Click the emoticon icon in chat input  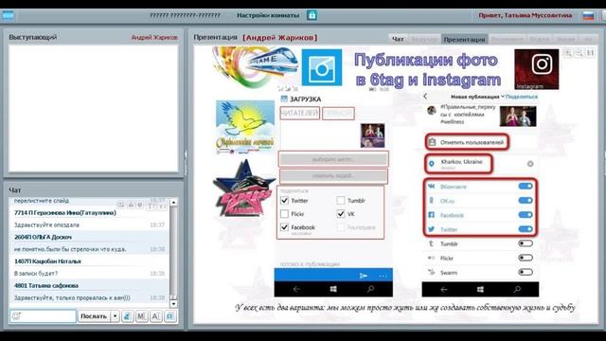pos(16,315)
